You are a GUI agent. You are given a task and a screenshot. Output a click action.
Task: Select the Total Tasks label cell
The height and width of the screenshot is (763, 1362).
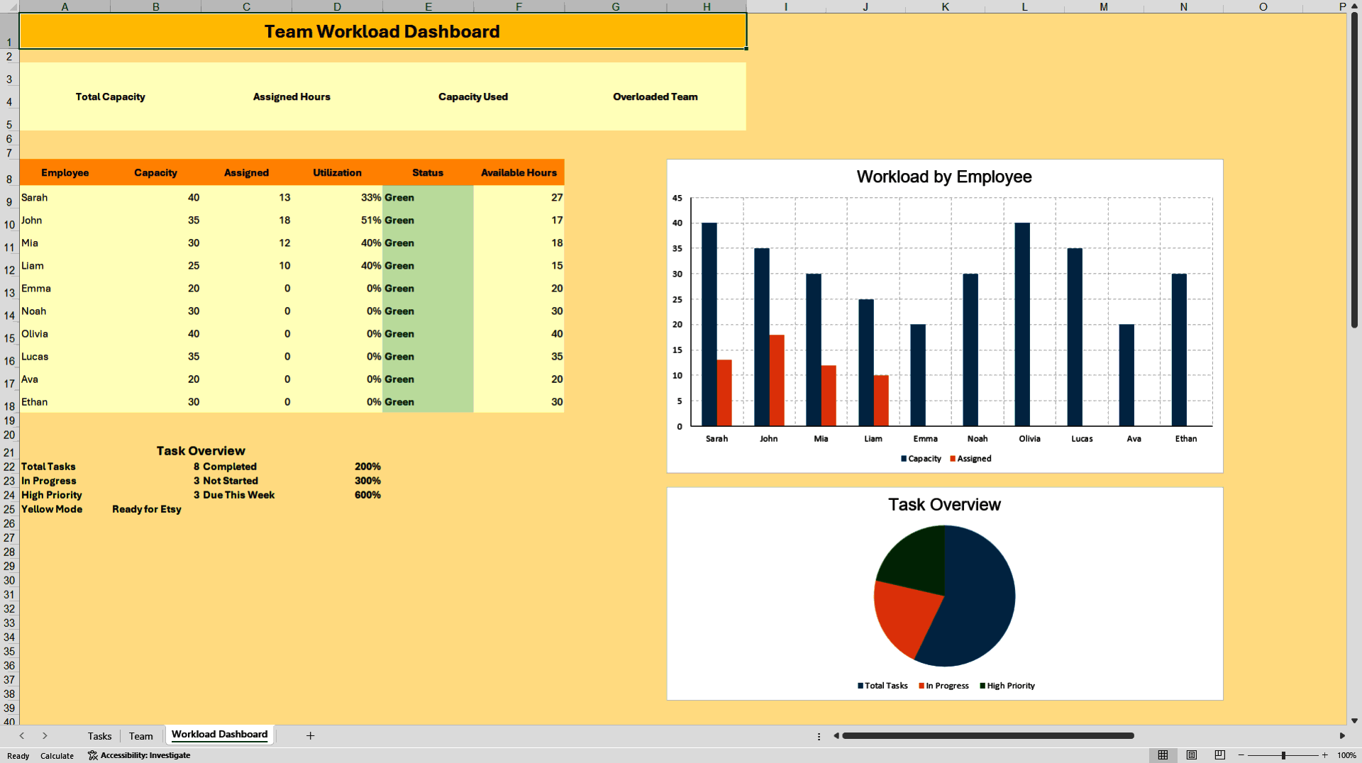coord(65,467)
